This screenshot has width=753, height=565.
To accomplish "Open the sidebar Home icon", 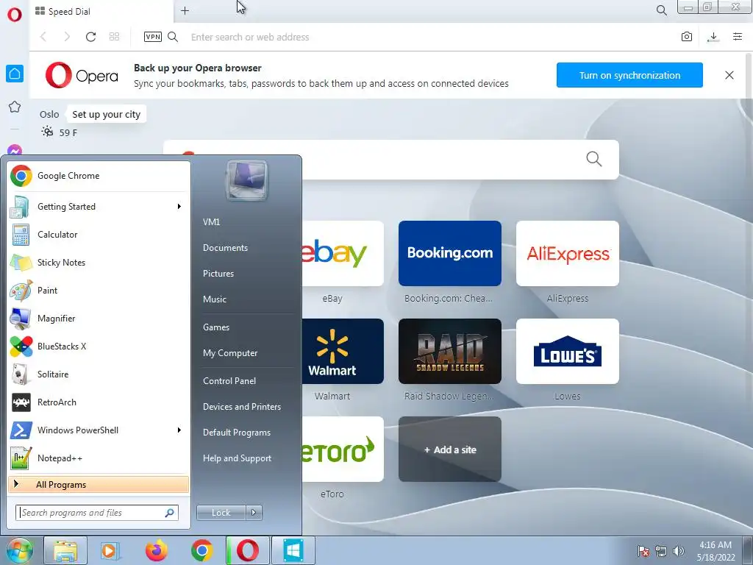I will coord(15,74).
